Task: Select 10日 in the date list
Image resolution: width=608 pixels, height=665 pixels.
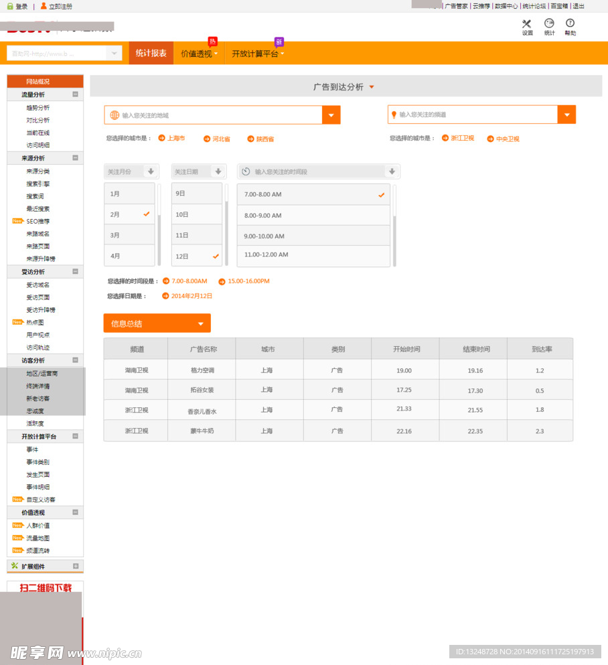Action: (196, 214)
